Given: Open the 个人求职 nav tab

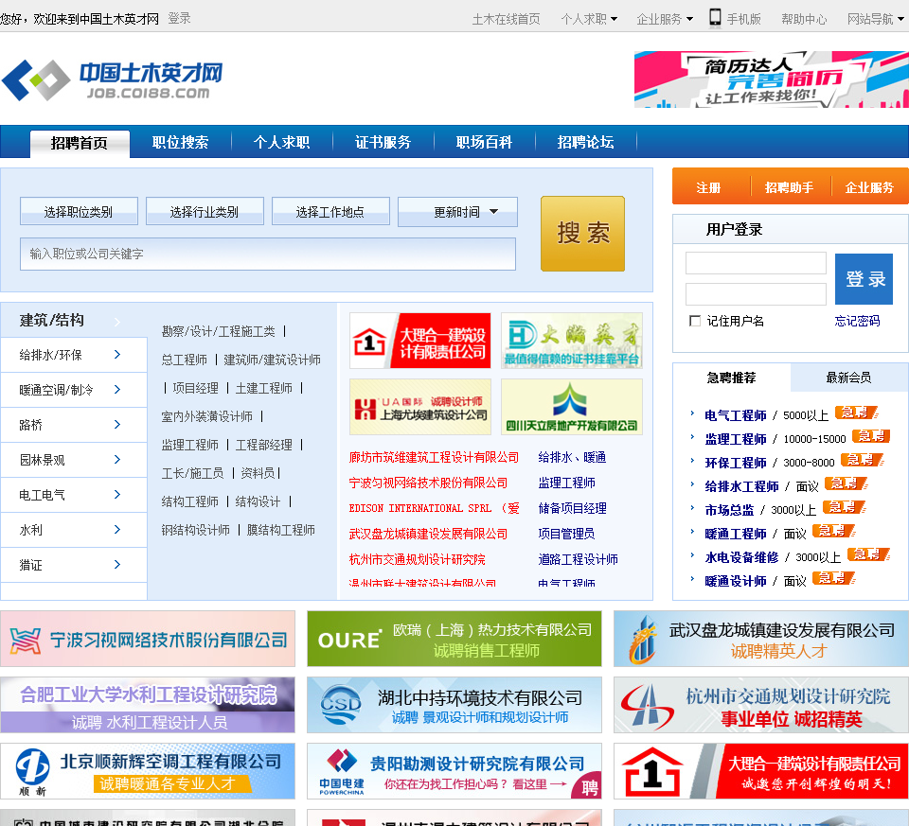Looking at the screenshot, I should (282, 143).
